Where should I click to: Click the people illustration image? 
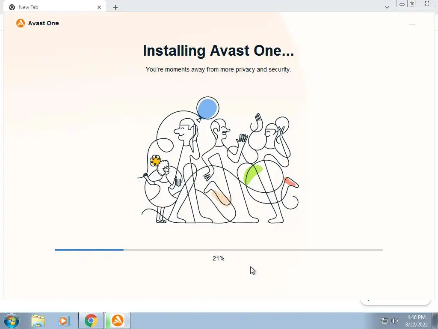(x=218, y=160)
